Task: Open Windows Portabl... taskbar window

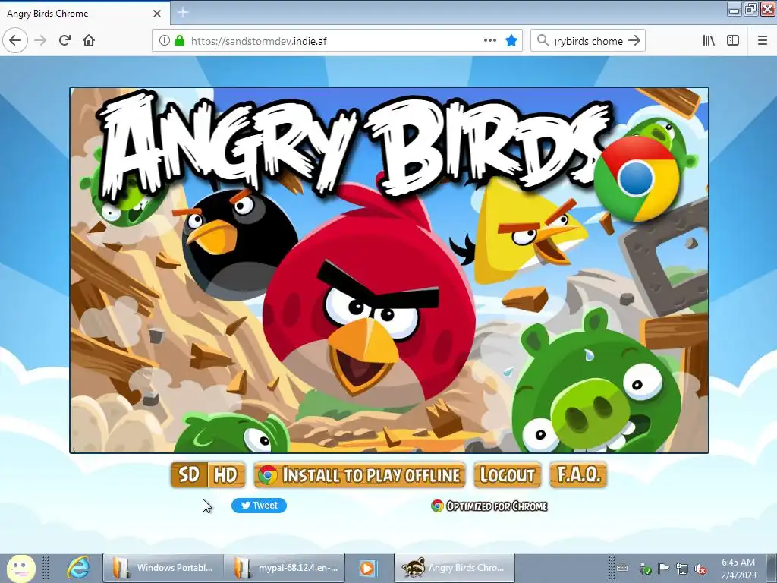Action: pos(163,568)
